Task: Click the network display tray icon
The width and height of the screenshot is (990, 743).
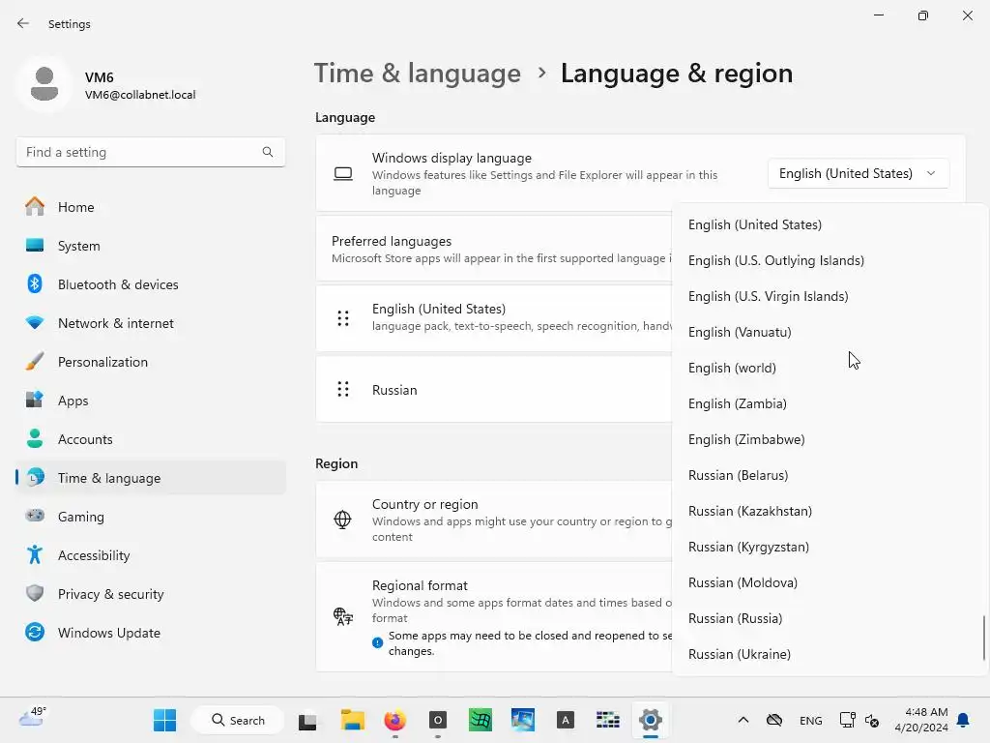Action: point(847,720)
